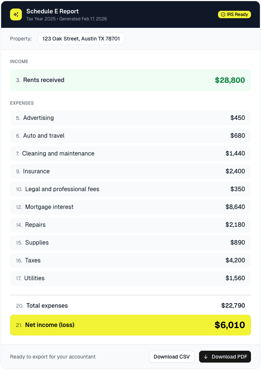
Task: Select the Insurance expense row
Action: click(130, 171)
